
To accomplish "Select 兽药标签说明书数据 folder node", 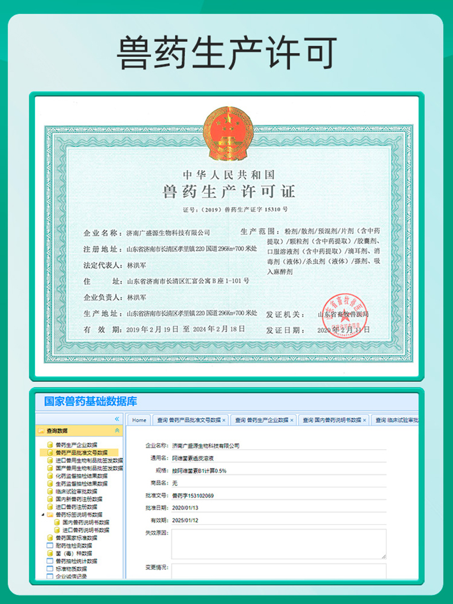I will point(79,515).
